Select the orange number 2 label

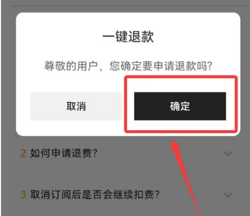click(23, 154)
